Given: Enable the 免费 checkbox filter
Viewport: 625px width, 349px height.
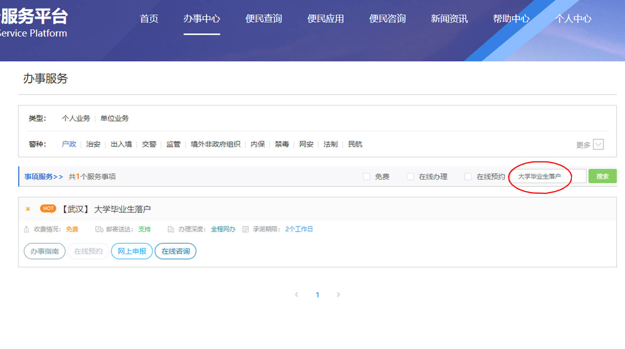Looking at the screenshot, I should (367, 176).
